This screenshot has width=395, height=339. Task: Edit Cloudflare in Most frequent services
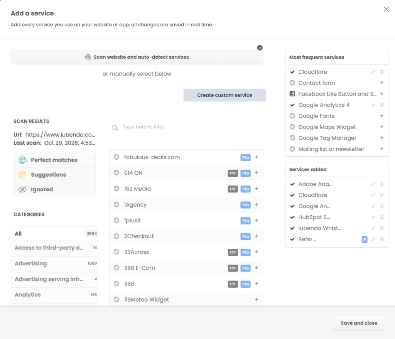click(x=373, y=72)
